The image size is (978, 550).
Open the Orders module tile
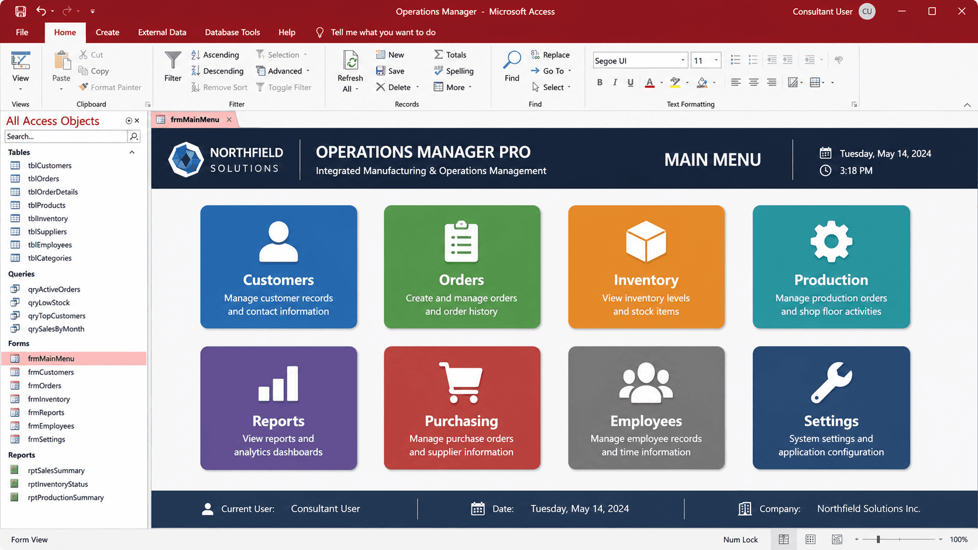[462, 267]
